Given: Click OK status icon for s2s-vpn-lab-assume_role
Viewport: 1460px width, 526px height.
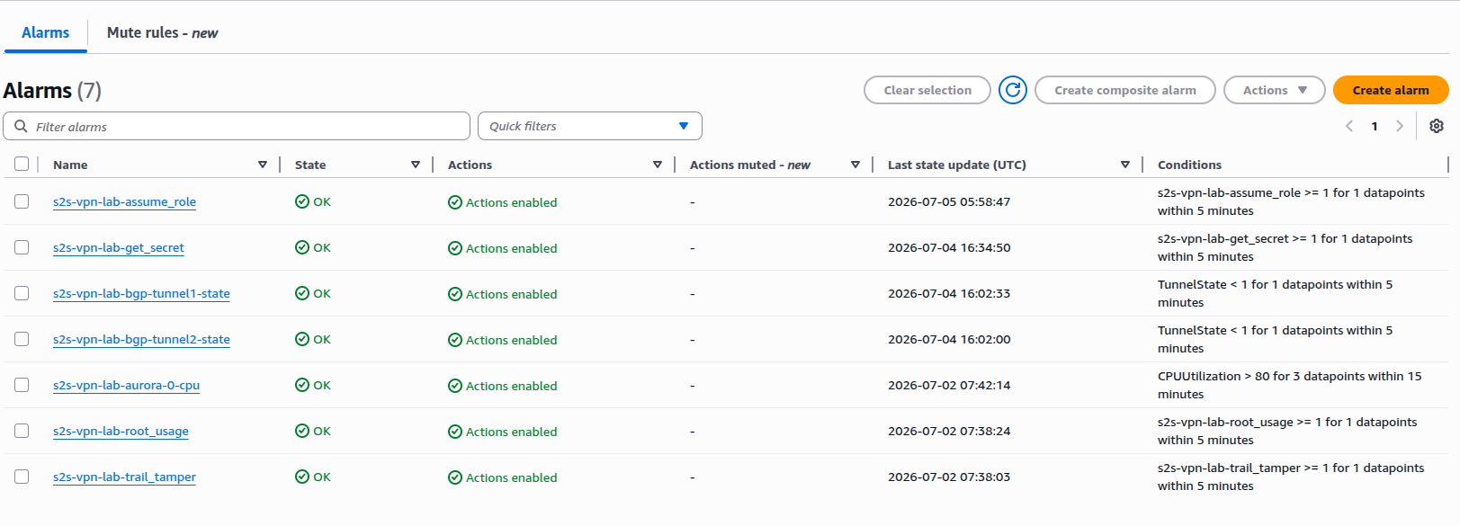Looking at the screenshot, I should click(x=302, y=201).
